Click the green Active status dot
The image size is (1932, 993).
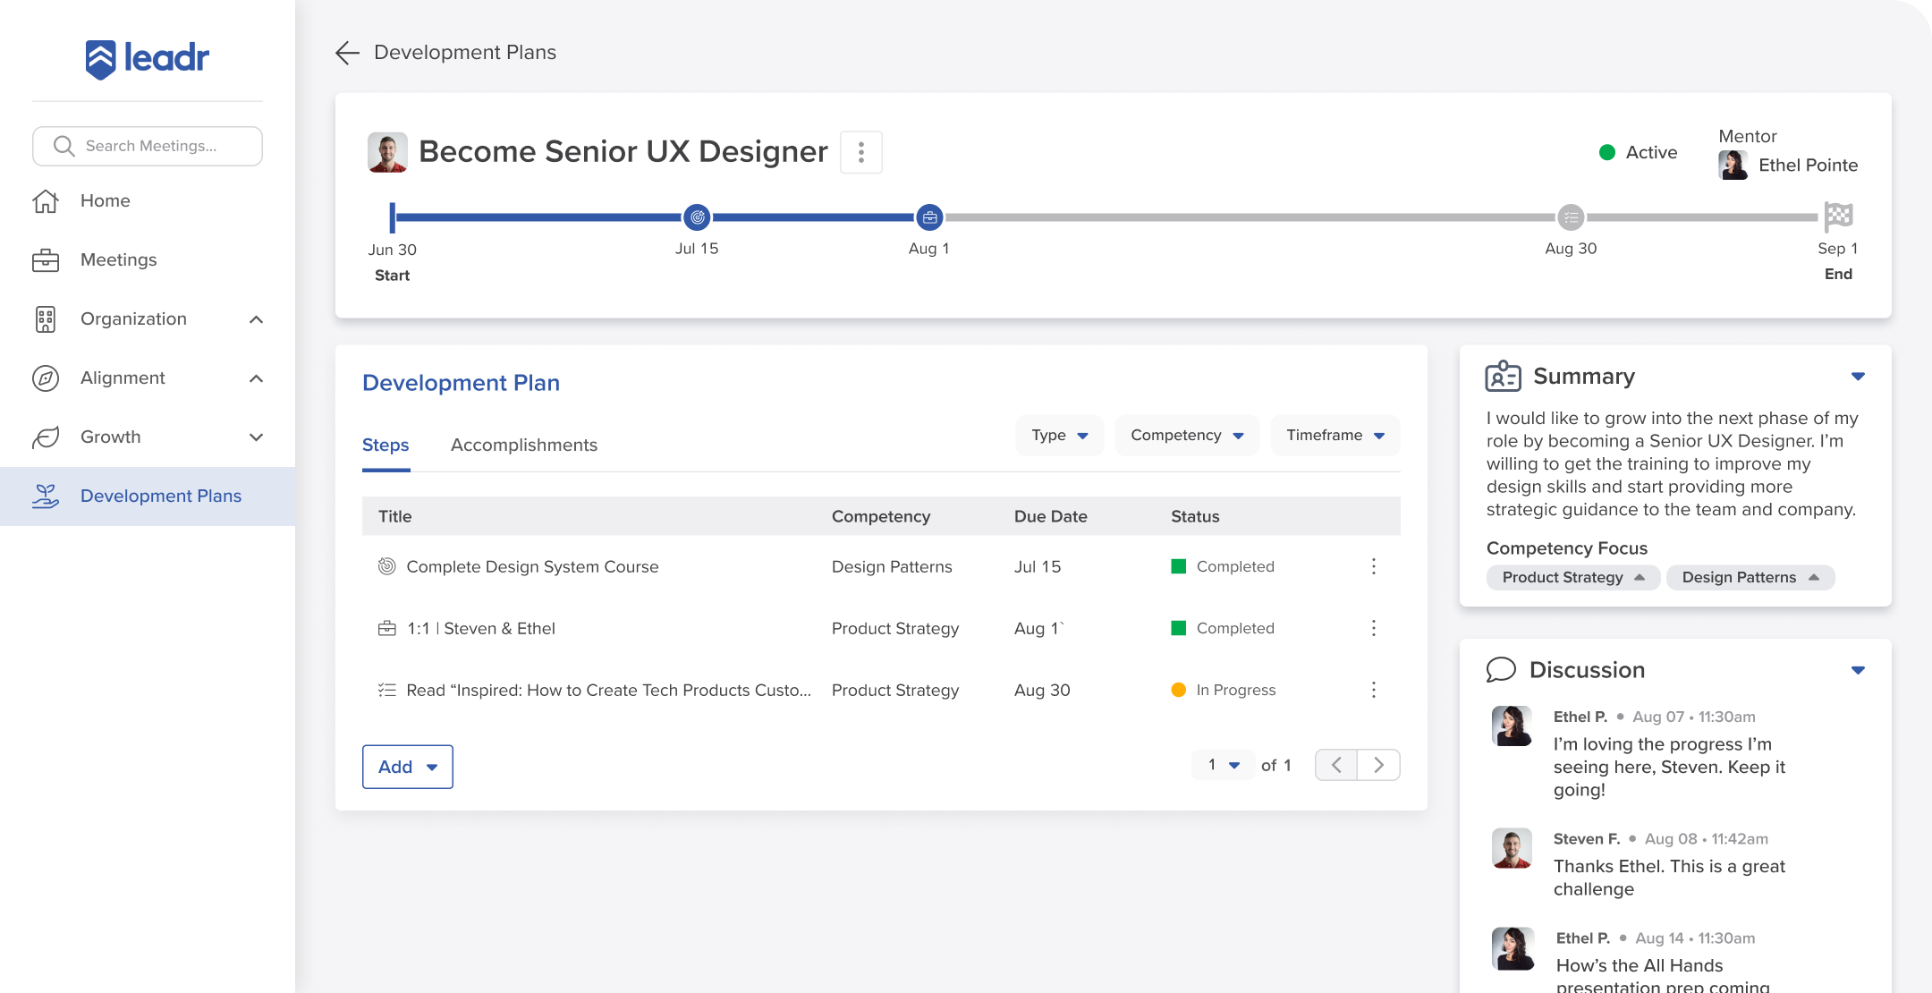pyautogui.click(x=1607, y=152)
